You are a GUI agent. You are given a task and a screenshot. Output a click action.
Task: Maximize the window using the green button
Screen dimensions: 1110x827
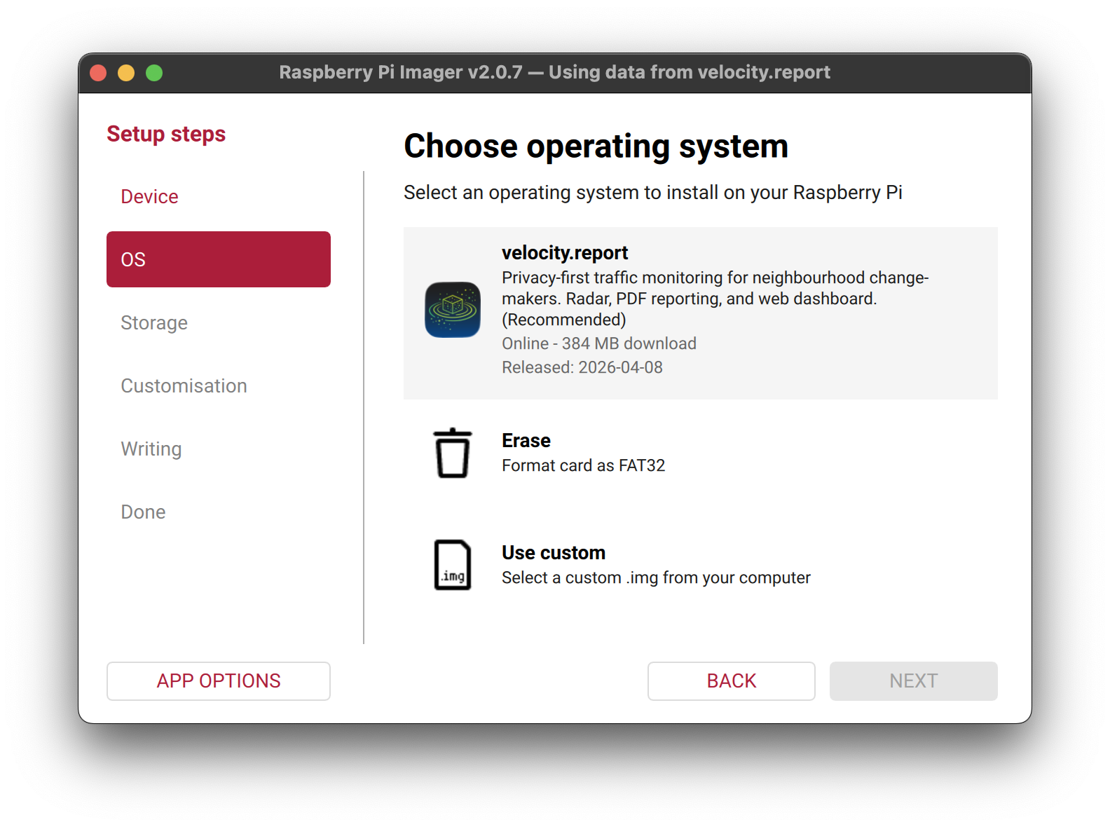point(154,73)
